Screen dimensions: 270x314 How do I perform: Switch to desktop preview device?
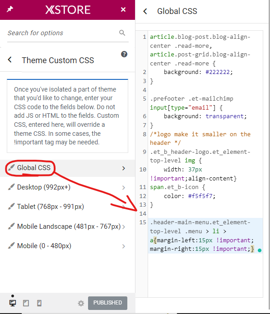pos(13,303)
